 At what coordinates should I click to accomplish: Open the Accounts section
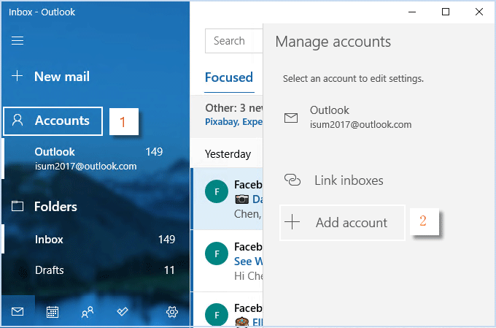click(53, 121)
